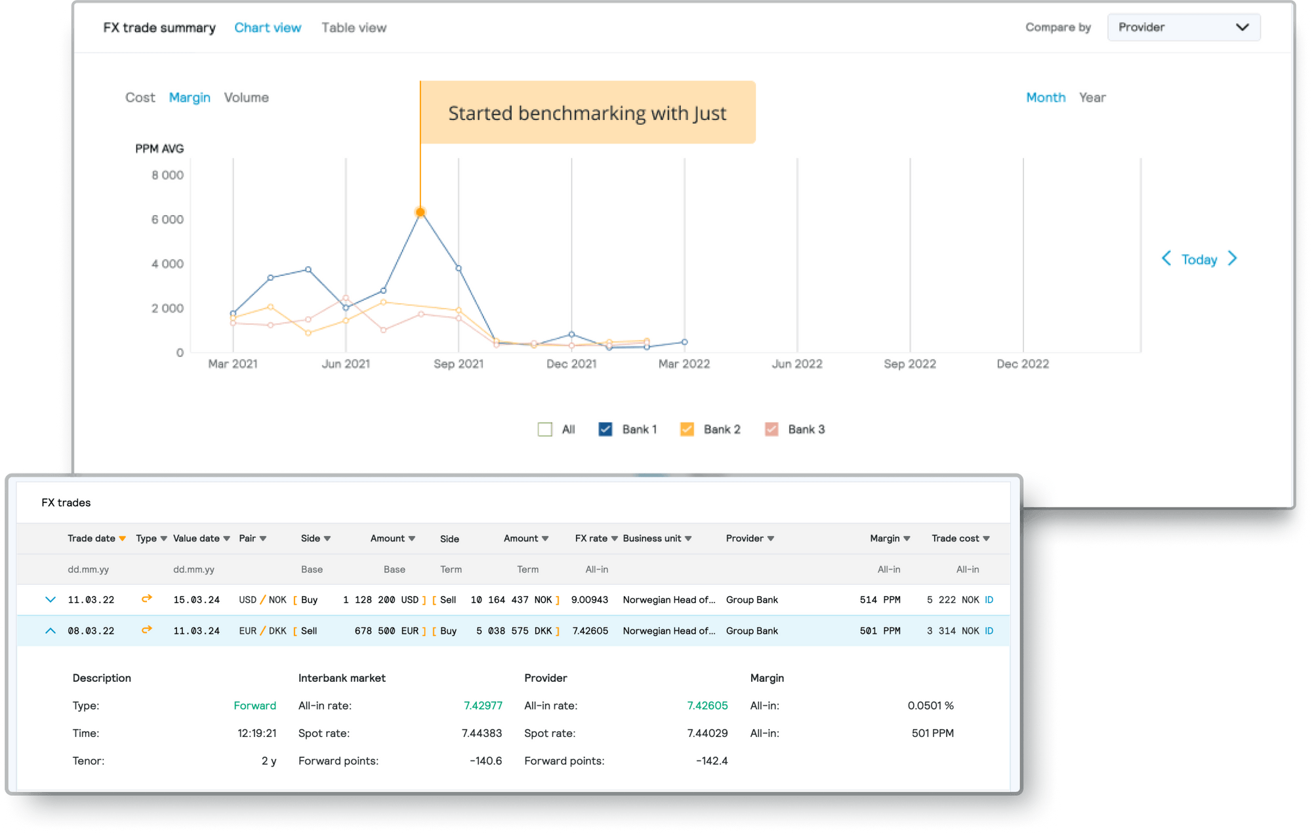1312x834 pixels.
Task: Click the Today button
Action: [1199, 259]
